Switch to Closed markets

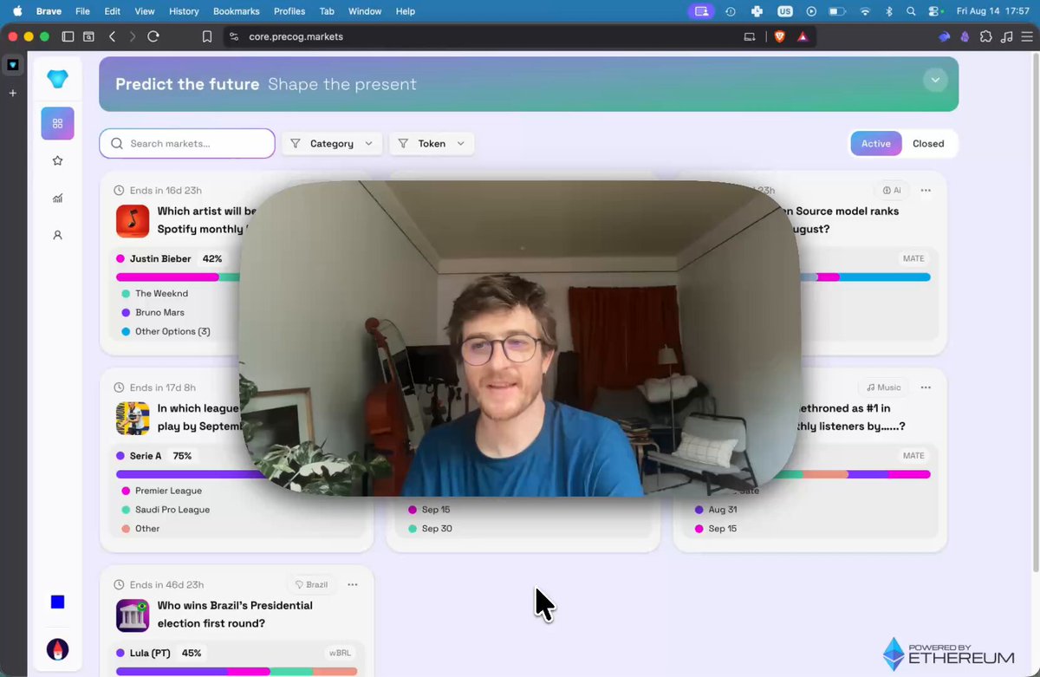coord(928,143)
